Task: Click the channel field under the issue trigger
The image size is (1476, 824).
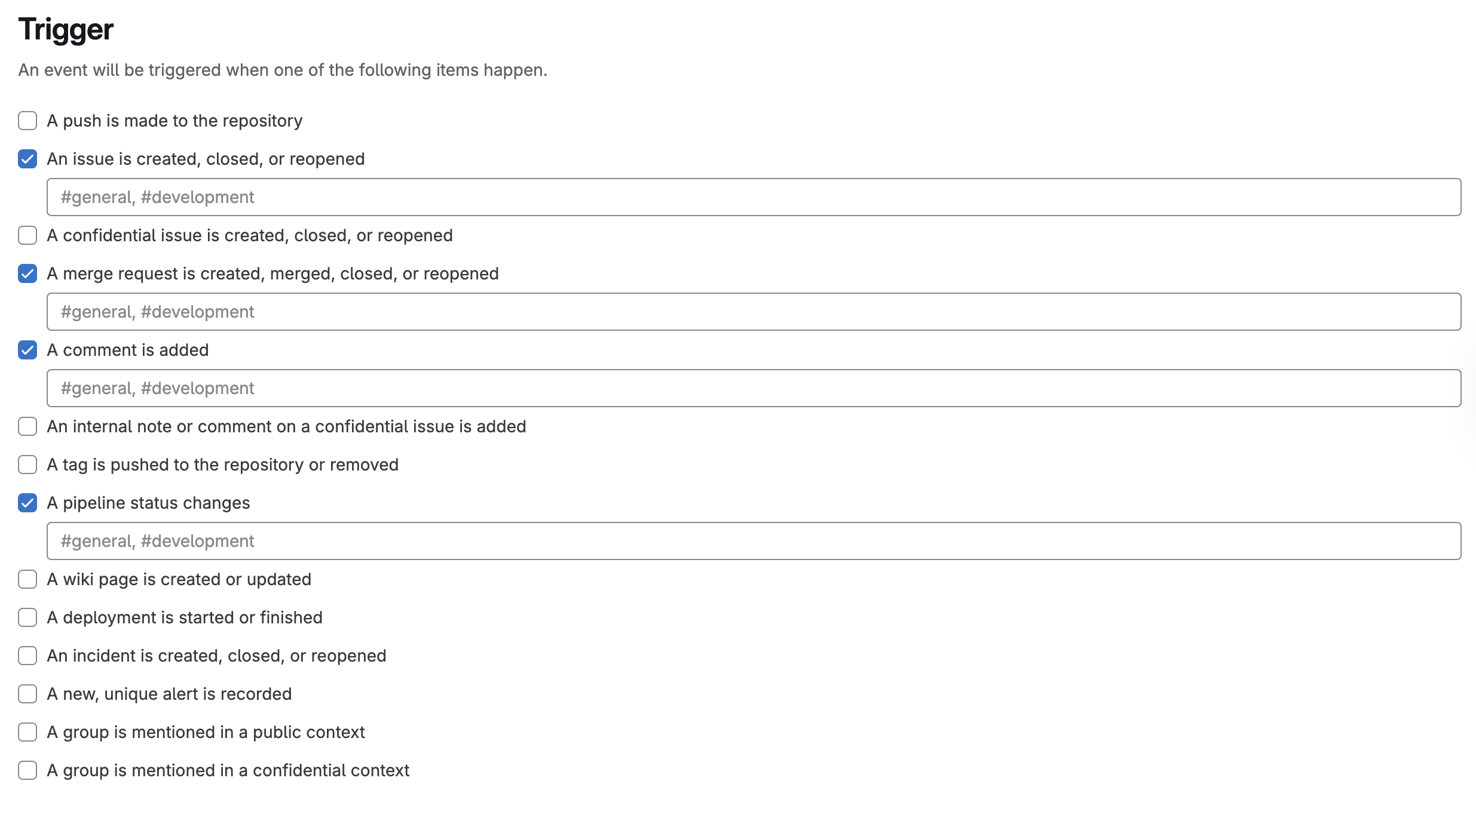Action: click(754, 197)
